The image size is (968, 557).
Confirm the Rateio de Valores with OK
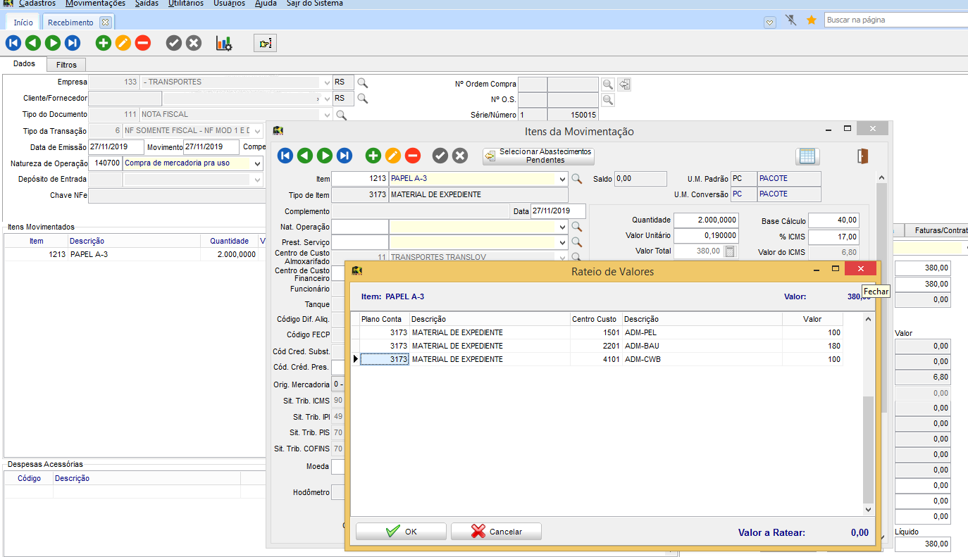pos(401,532)
